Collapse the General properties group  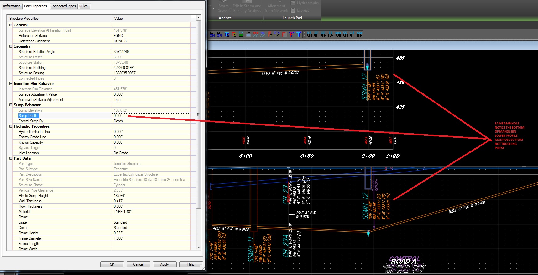click(x=11, y=25)
